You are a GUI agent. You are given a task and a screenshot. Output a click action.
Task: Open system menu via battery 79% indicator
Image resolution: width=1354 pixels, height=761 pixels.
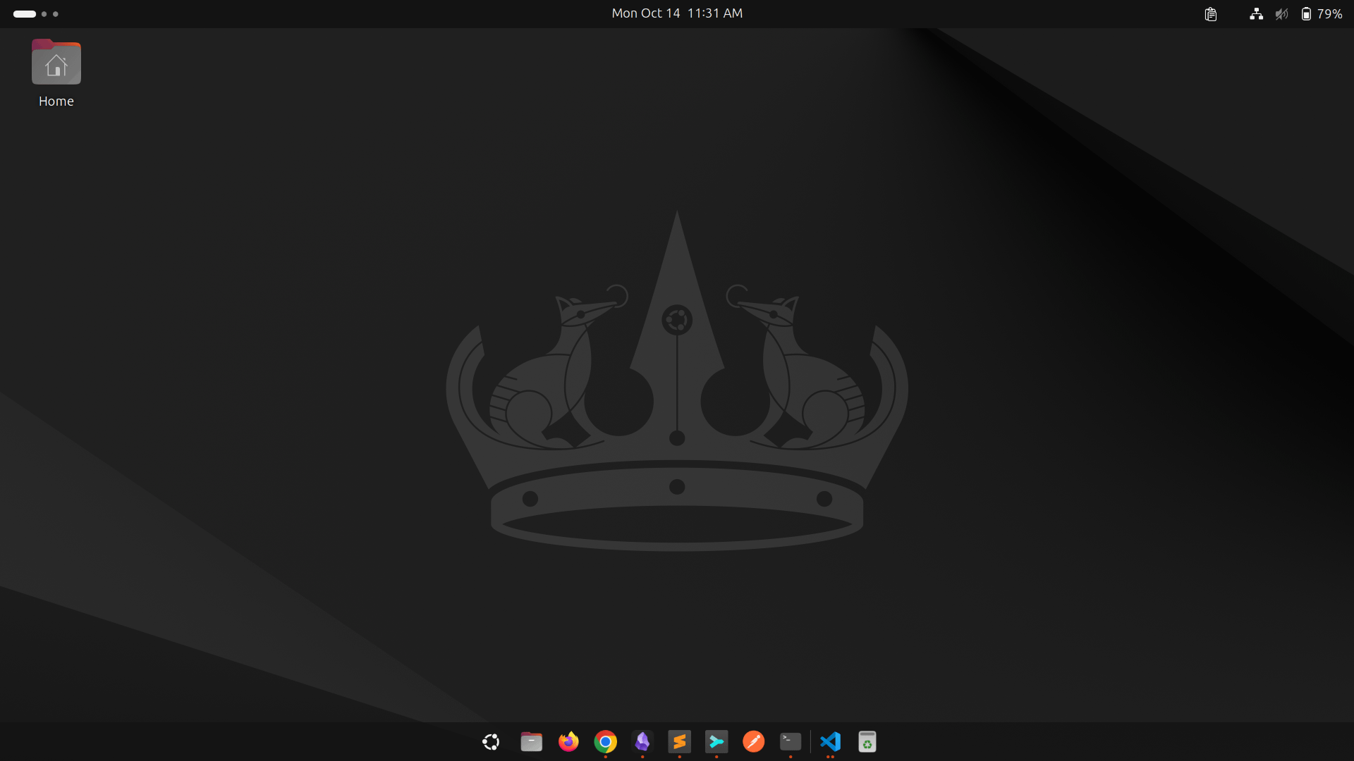(1321, 14)
